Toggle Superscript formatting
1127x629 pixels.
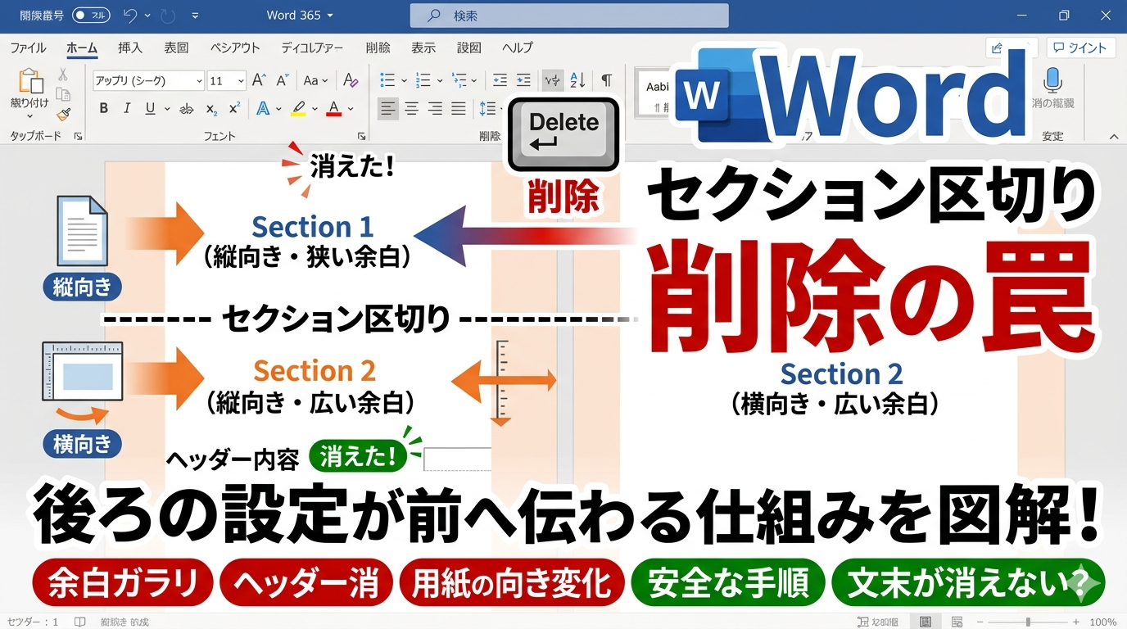(234, 108)
